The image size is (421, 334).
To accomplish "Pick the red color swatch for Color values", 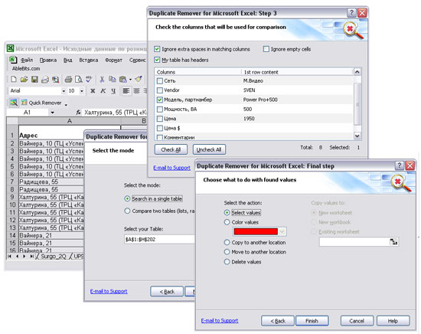I will point(256,231).
